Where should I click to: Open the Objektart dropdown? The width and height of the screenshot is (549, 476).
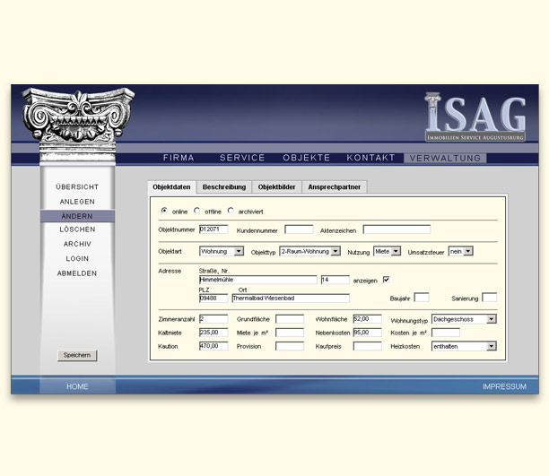click(x=221, y=252)
